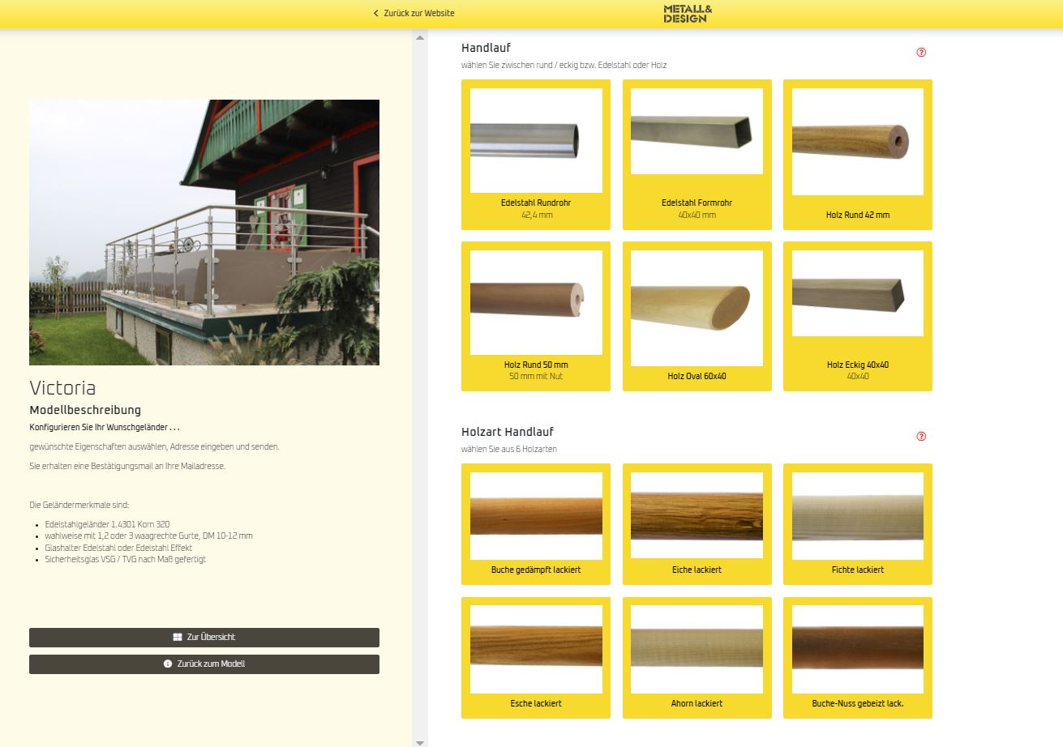Image resolution: width=1063 pixels, height=747 pixels.
Task: Click text 'Glashalter Edelstahl oder Edelstahl Effekt'
Action: click(x=118, y=548)
